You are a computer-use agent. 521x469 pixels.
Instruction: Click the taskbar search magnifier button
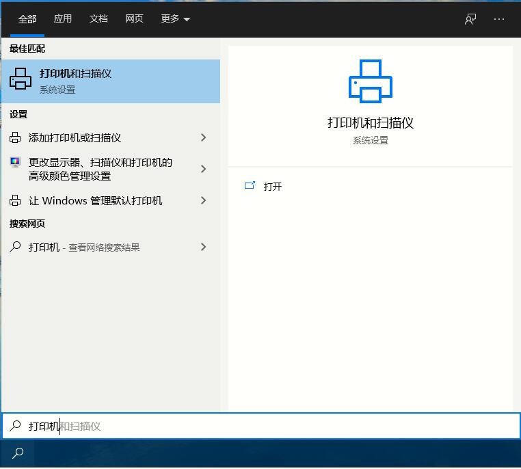pyautogui.click(x=18, y=453)
